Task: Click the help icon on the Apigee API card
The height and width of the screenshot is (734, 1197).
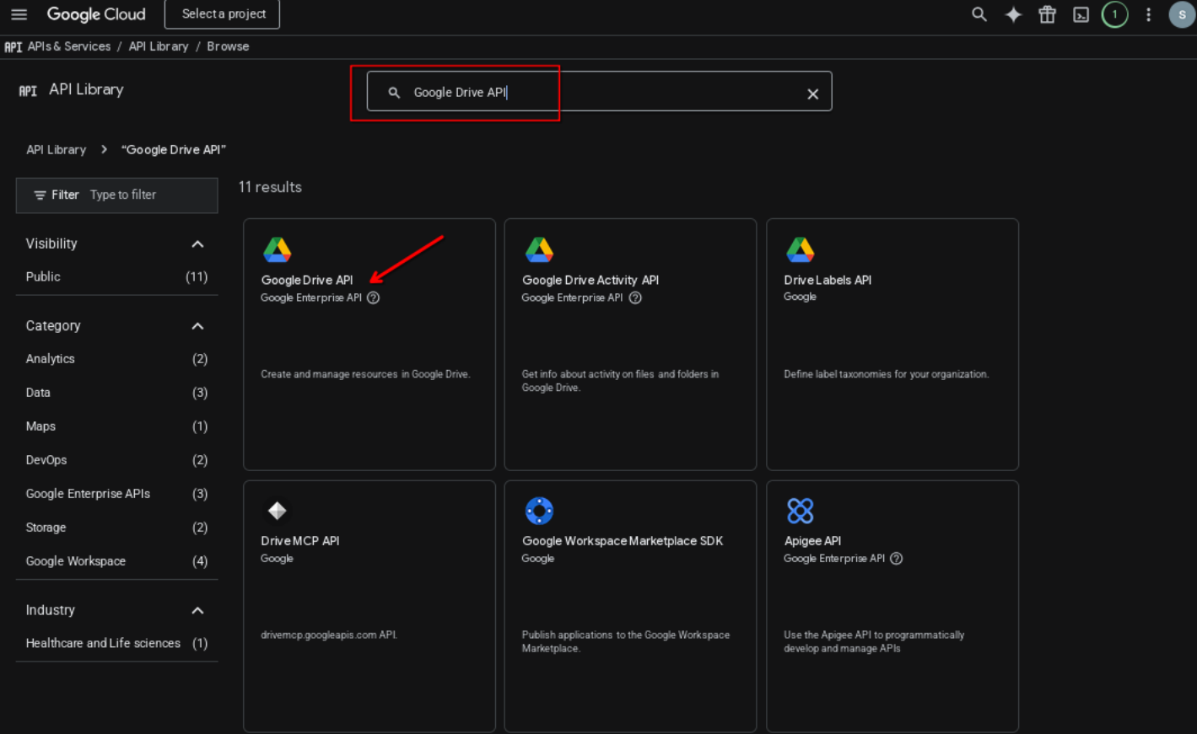Action: click(x=896, y=559)
